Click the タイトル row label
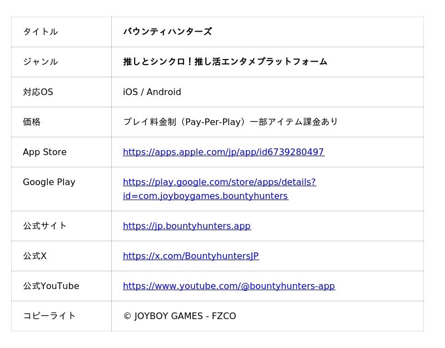445x348 pixels. pos(41,32)
